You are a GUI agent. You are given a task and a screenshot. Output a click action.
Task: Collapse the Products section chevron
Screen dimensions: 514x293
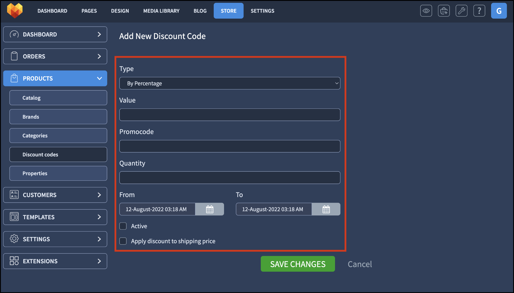coord(99,78)
